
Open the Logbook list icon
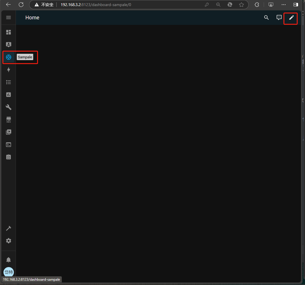click(x=9, y=82)
